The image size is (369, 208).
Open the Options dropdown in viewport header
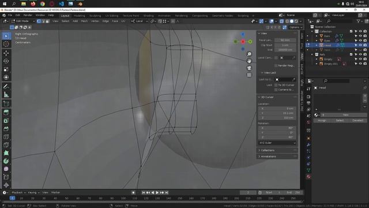click(296, 27)
